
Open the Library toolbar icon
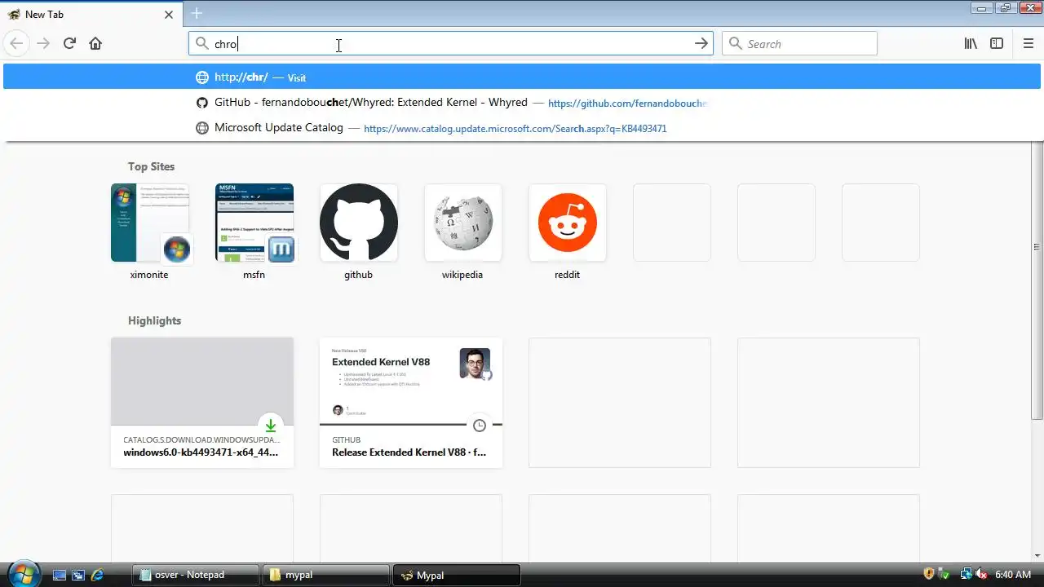point(971,43)
